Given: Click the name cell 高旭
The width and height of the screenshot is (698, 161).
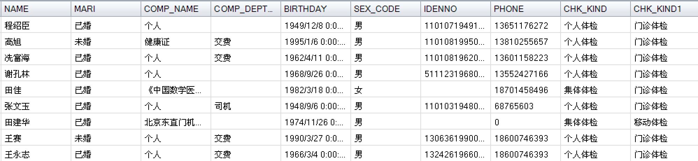Looking at the screenshot, I should [x=36, y=42].
